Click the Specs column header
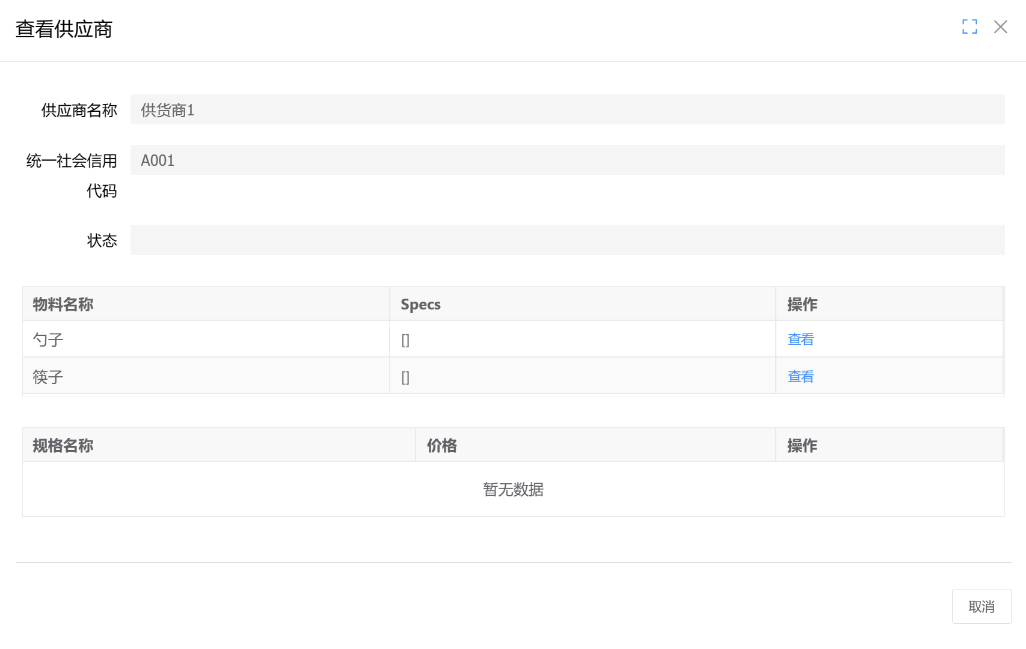The width and height of the screenshot is (1026, 649). 421,304
